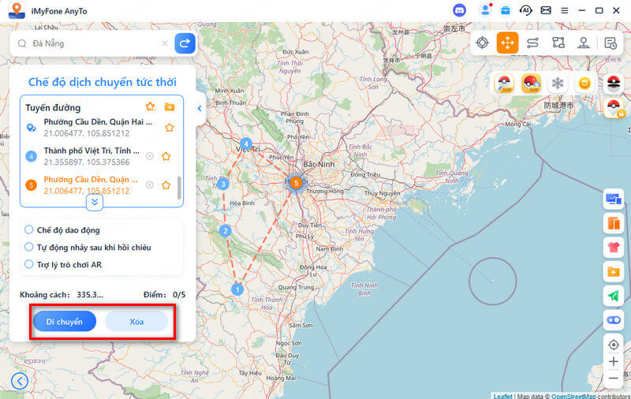
Task: Open the history records icon
Action: pyautogui.click(x=610, y=43)
